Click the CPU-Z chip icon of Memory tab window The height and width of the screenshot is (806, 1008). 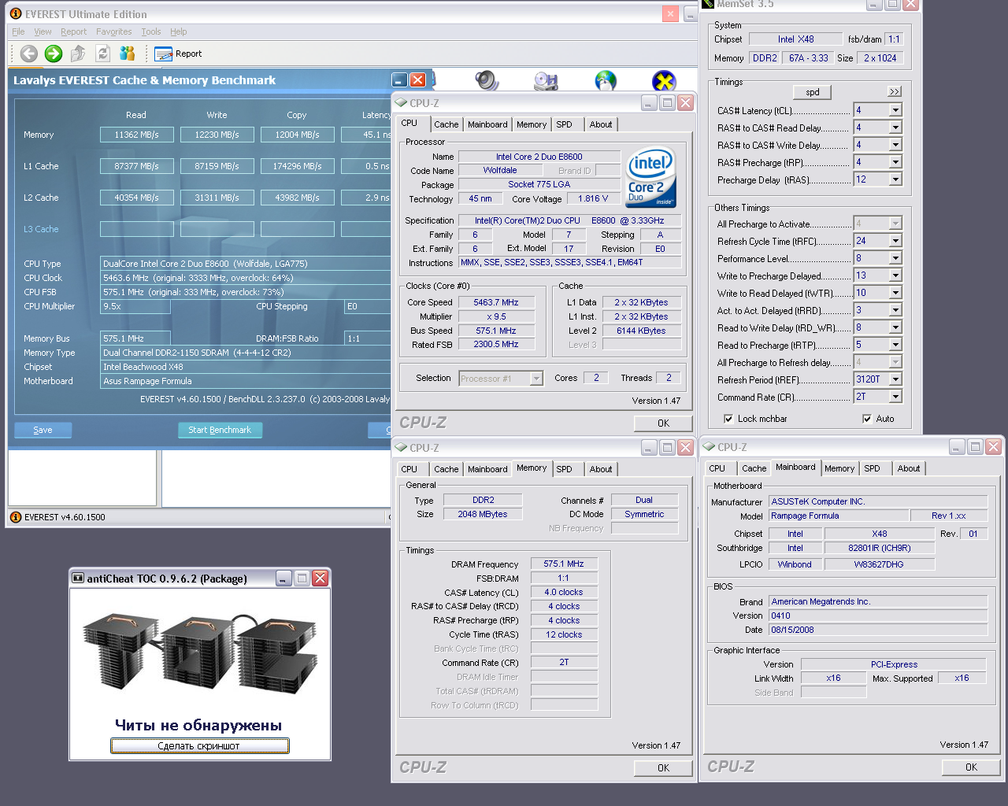click(401, 448)
